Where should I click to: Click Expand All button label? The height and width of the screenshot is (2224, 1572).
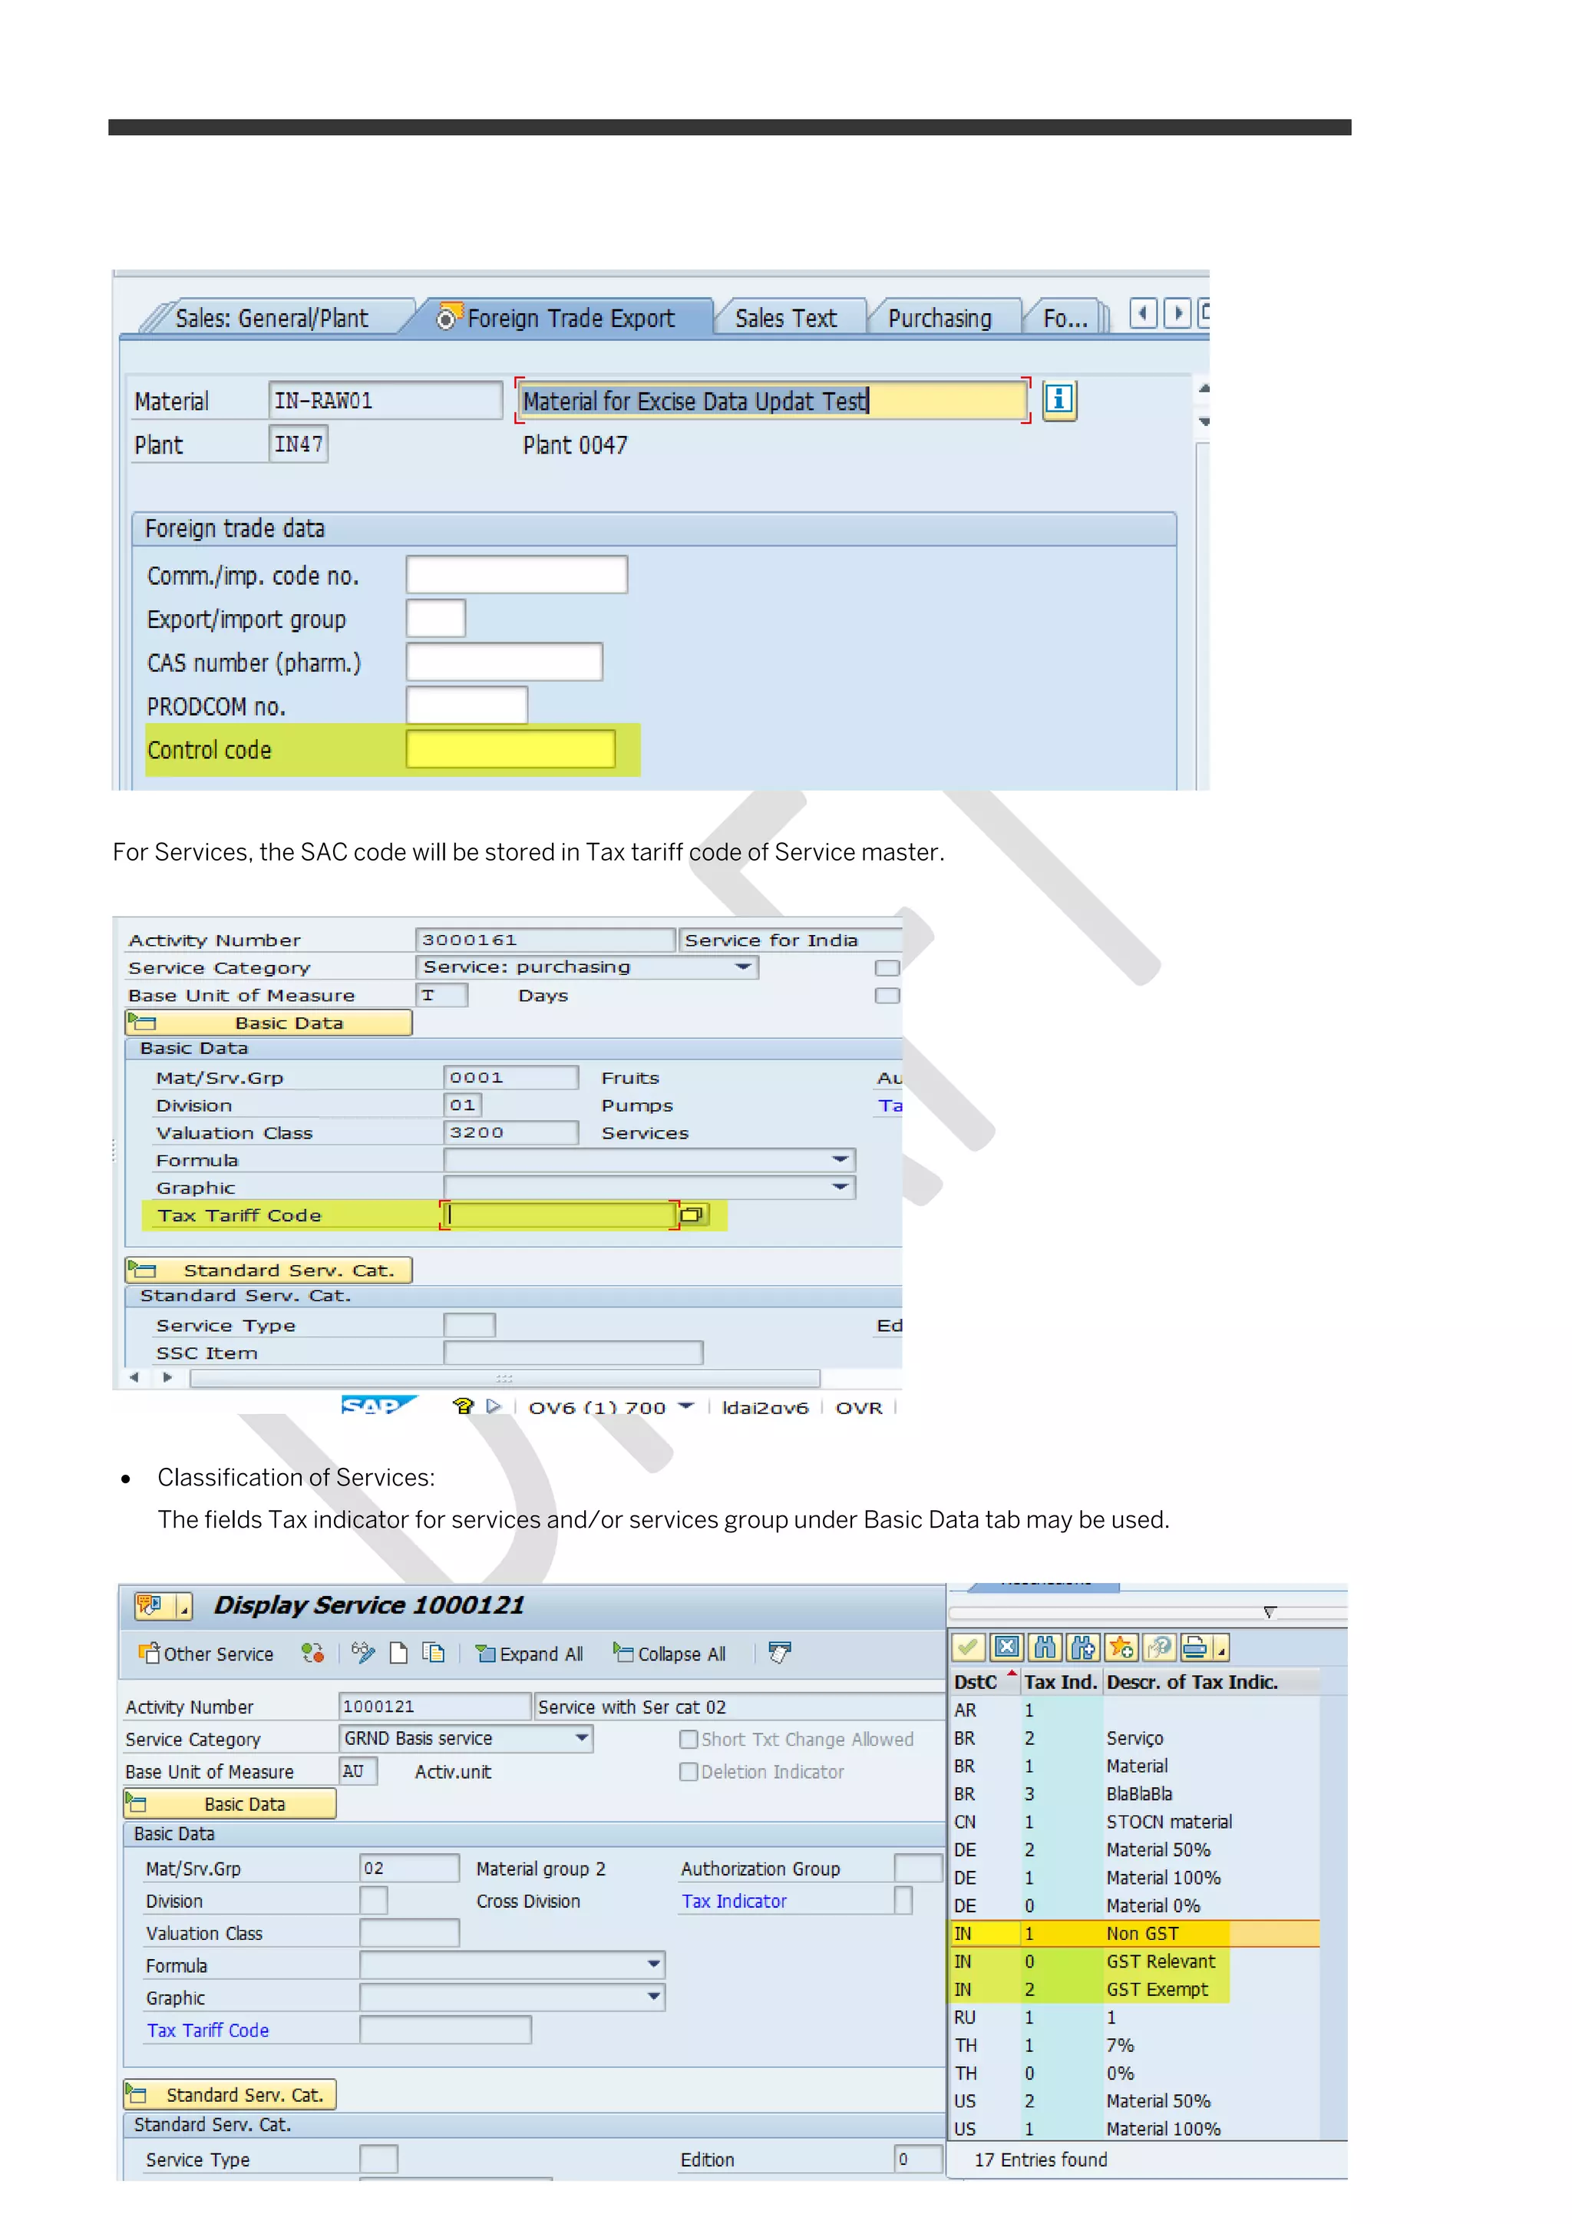[540, 1654]
